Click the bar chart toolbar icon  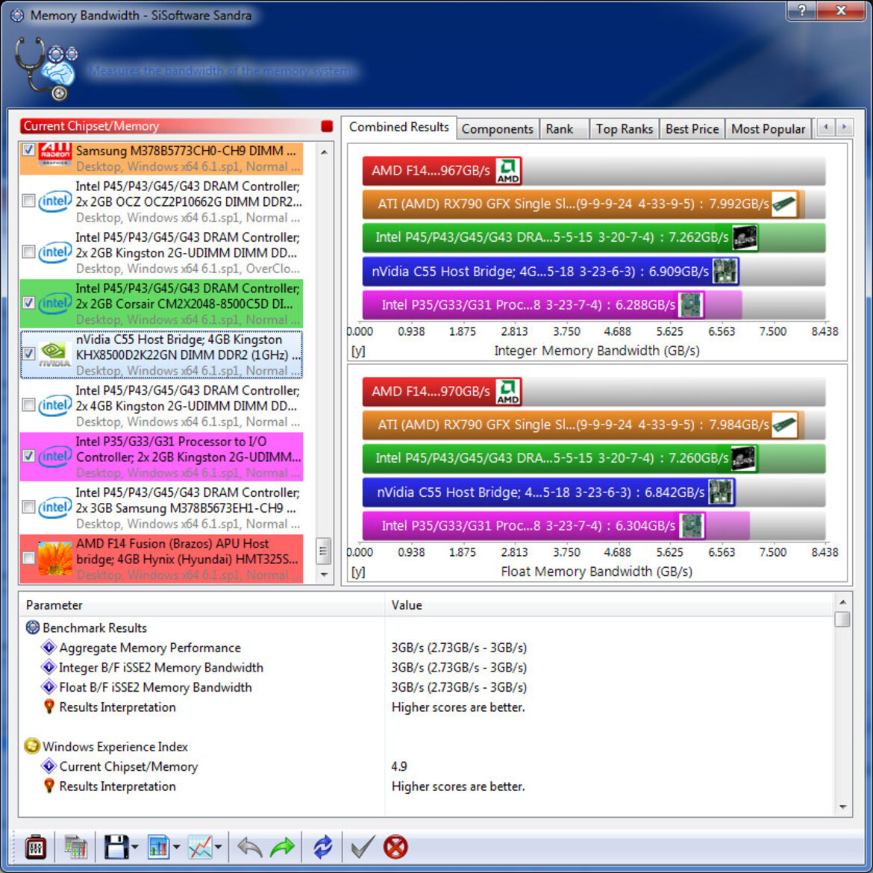tap(159, 847)
